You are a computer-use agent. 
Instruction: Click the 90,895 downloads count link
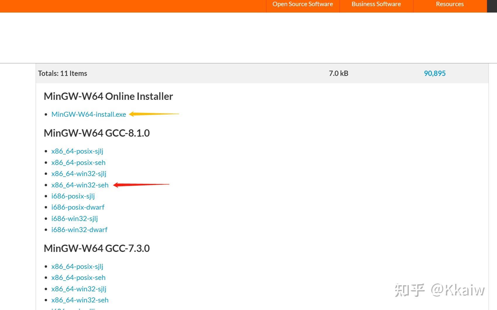435,73
